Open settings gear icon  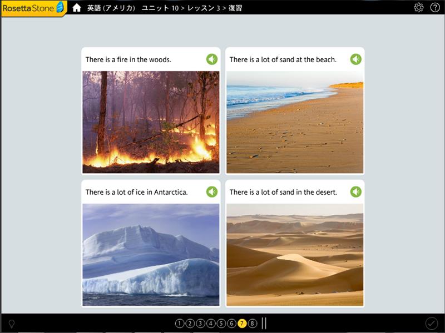[419, 7]
